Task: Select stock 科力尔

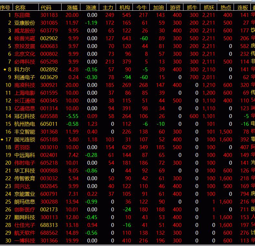Action: (22, 69)
